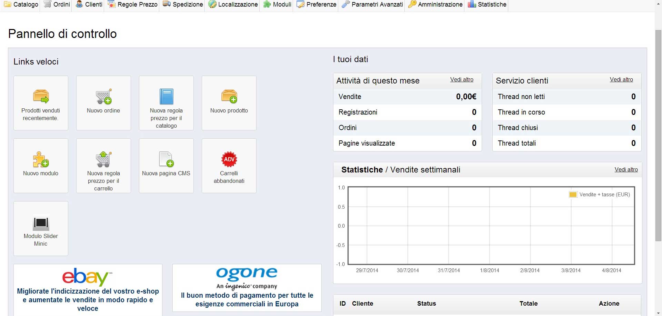View Carrelli abbandonati ADV tile
This screenshot has height=316, width=662.
[229, 166]
